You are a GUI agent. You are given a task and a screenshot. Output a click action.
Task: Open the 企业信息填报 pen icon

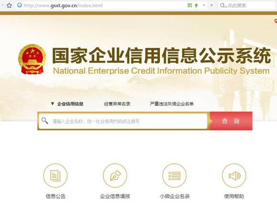click(x=115, y=176)
